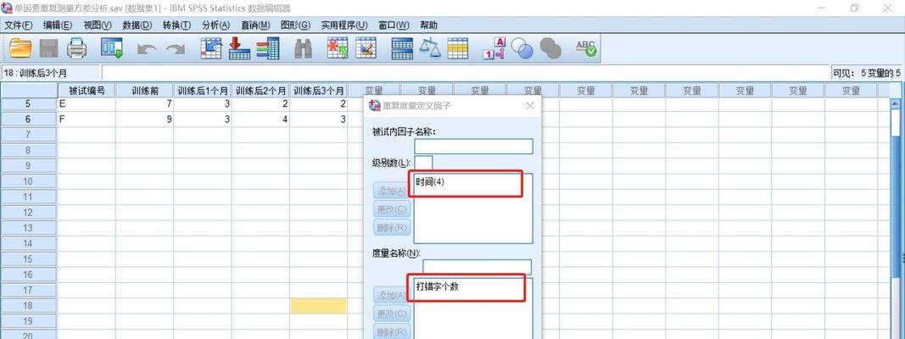Toggle Value labels display icon

(494, 48)
